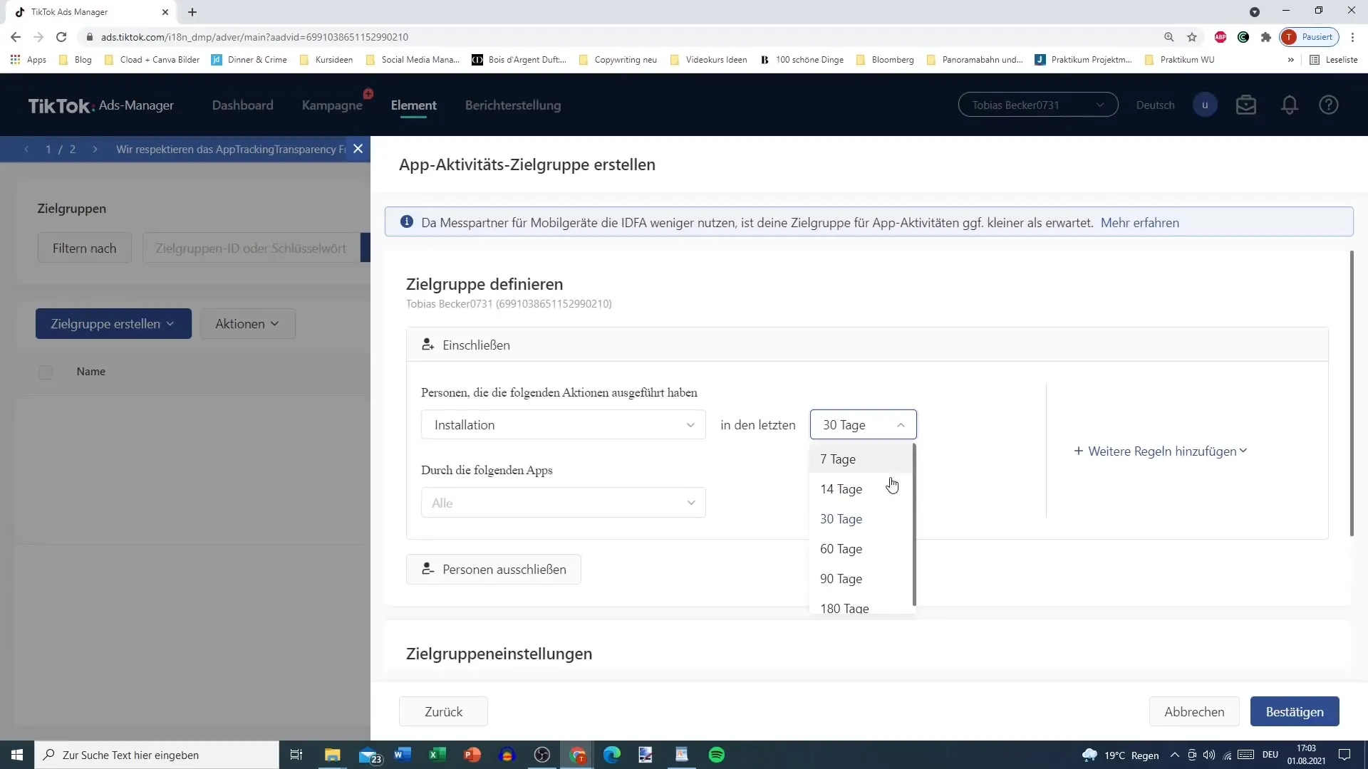1368x769 pixels.
Task: Open the Adblock Plus extension icon
Action: pyautogui.click(x=1221, y=37)
